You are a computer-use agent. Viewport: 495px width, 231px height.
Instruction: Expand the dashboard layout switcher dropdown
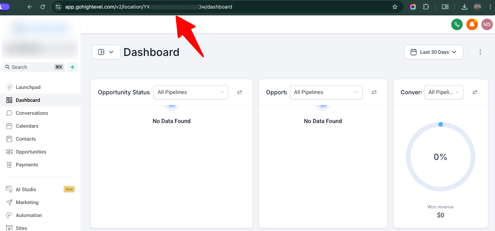106,52
